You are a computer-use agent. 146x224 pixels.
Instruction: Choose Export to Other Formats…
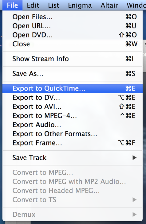pos(73,134)
